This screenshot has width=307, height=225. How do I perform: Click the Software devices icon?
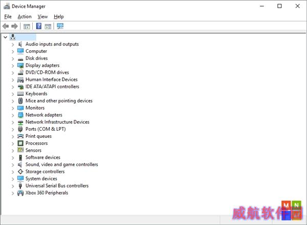click(x=20, y=157)
